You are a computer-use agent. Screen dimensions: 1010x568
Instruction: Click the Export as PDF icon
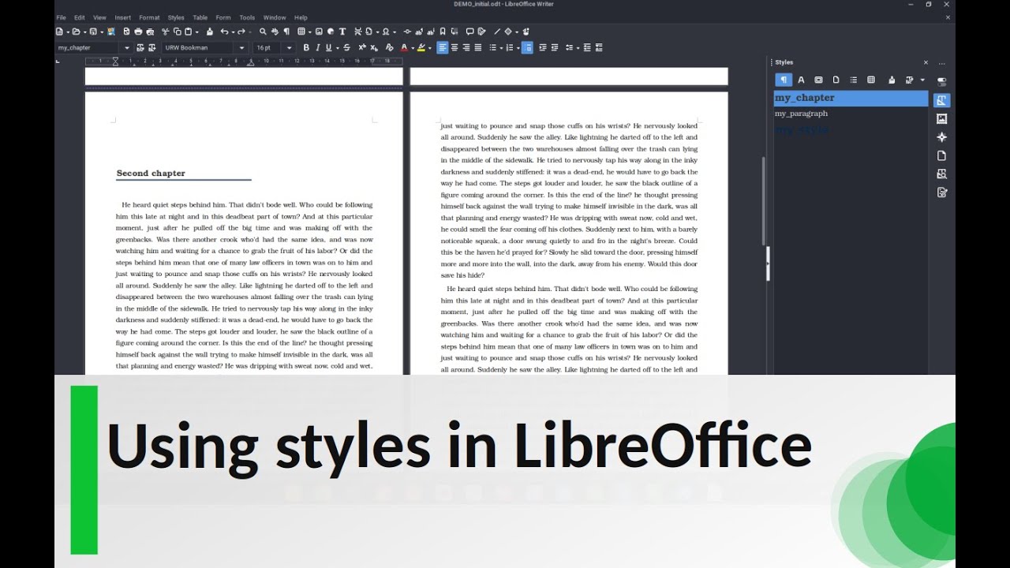(x=127, y=32)
